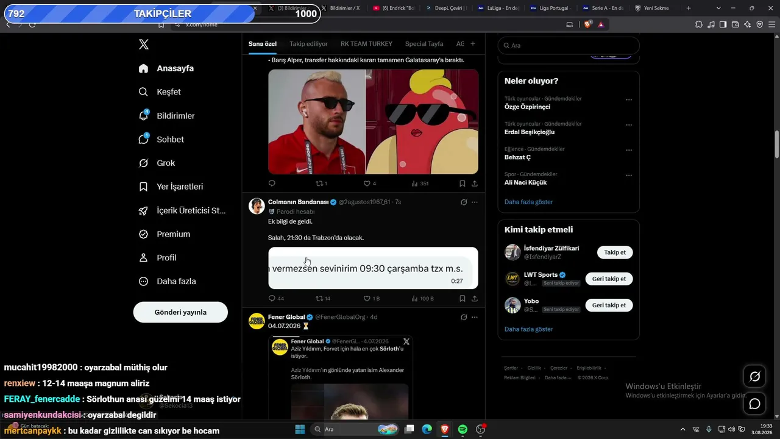Open Sohbet messages
The height and width of the screenshot is (439, 780).
[161, 140]
